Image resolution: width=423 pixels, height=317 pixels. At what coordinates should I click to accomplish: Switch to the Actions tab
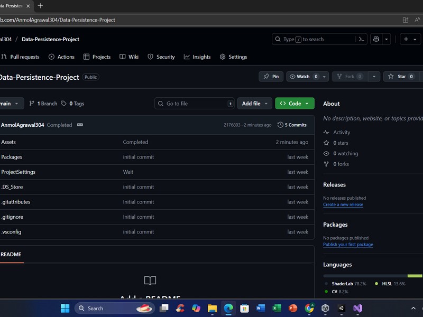[61, 57]
